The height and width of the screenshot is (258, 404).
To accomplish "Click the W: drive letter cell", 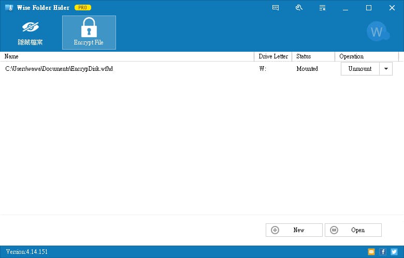I will coord(263,69).
